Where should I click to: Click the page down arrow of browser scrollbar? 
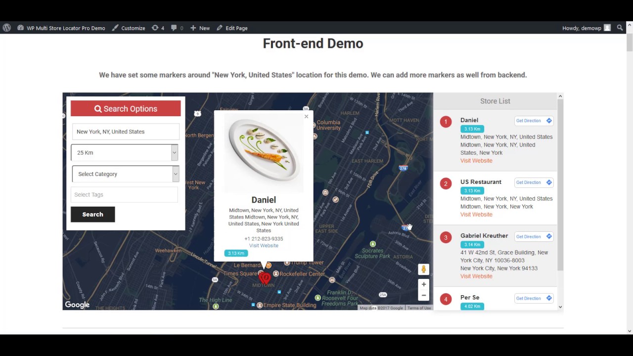click(630, 331)
